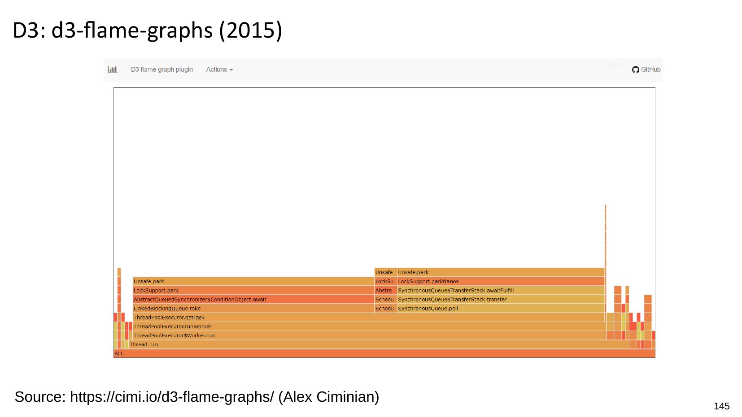Click the bar chart logo icon

coord(113,69)
